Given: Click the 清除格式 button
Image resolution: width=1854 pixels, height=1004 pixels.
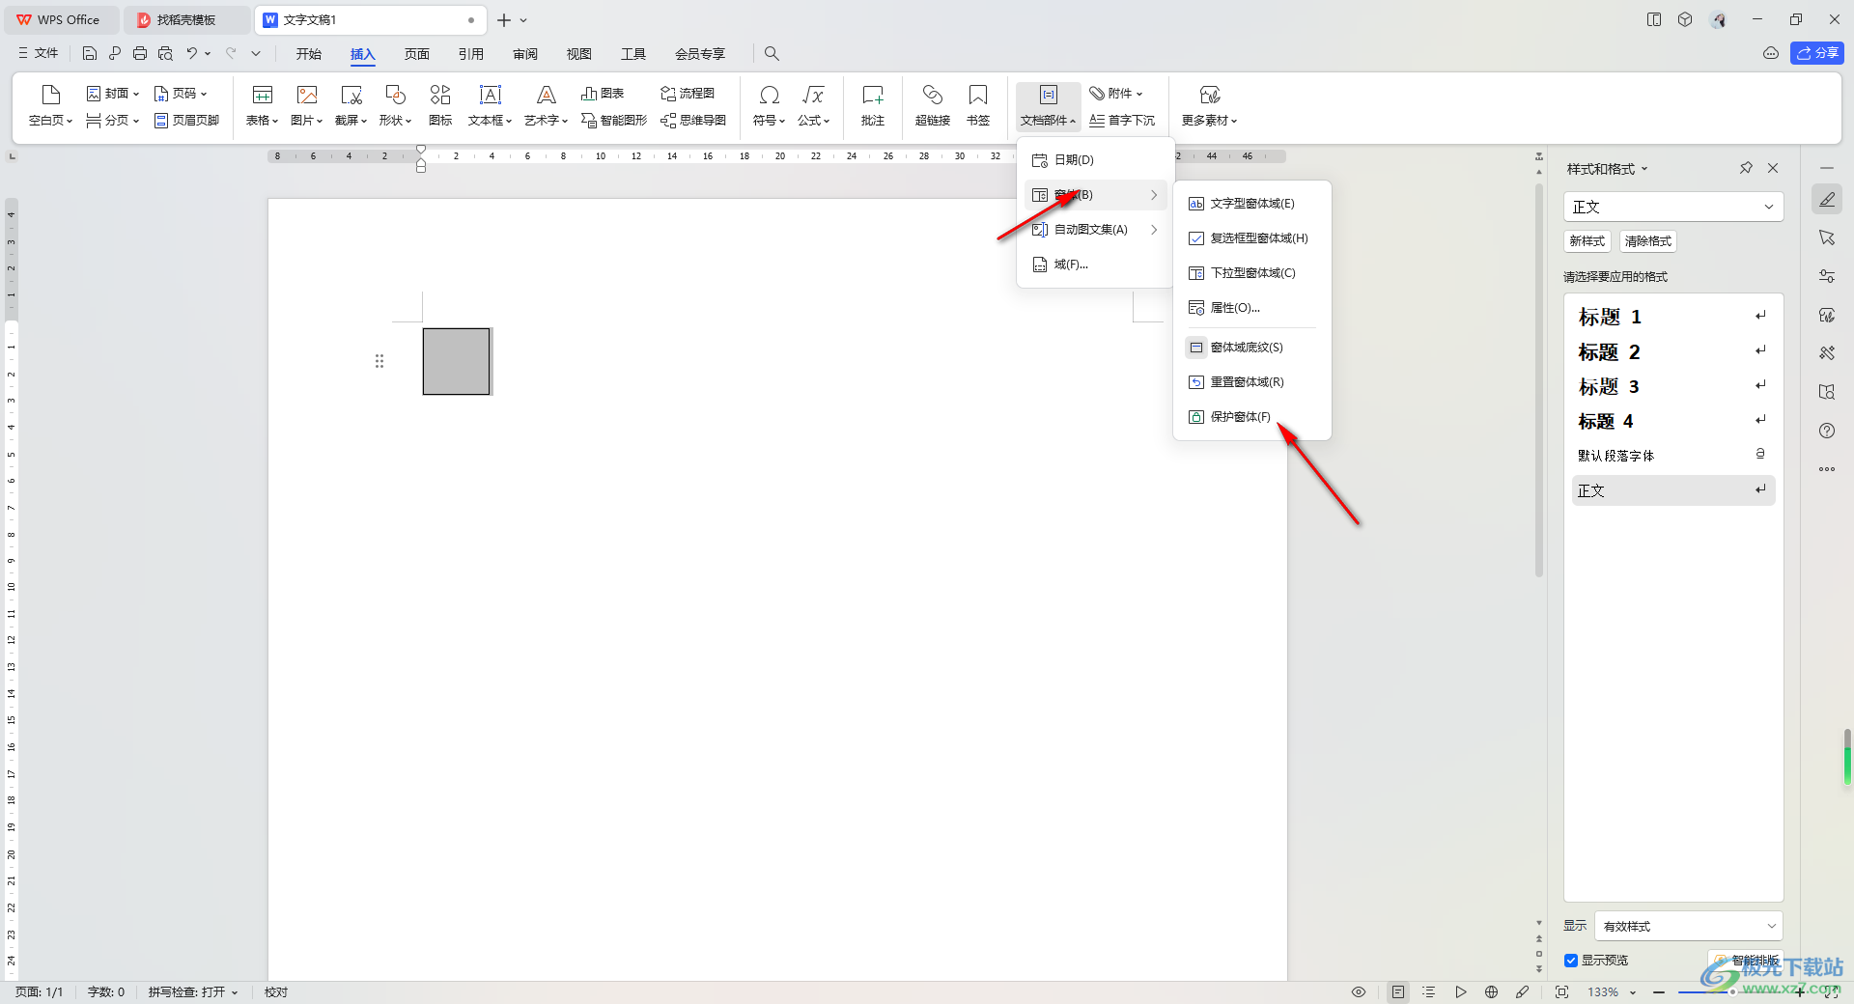Looking at the screenshot, I should 1647,241.
